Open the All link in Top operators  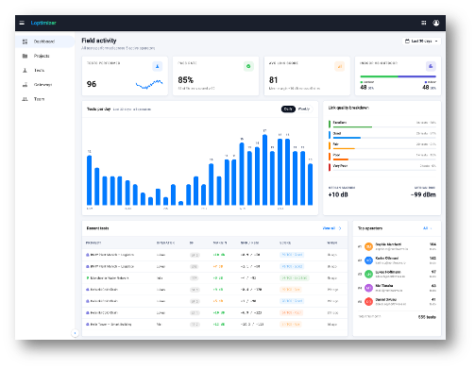[x=426, y=228]
